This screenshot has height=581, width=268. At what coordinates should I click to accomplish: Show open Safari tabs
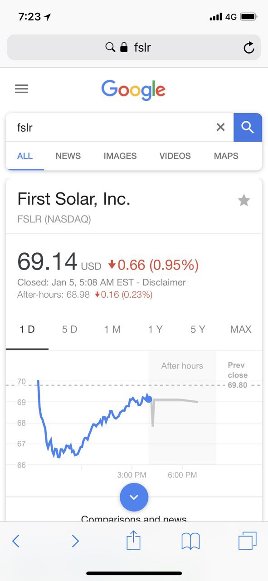tap(248, 541)
